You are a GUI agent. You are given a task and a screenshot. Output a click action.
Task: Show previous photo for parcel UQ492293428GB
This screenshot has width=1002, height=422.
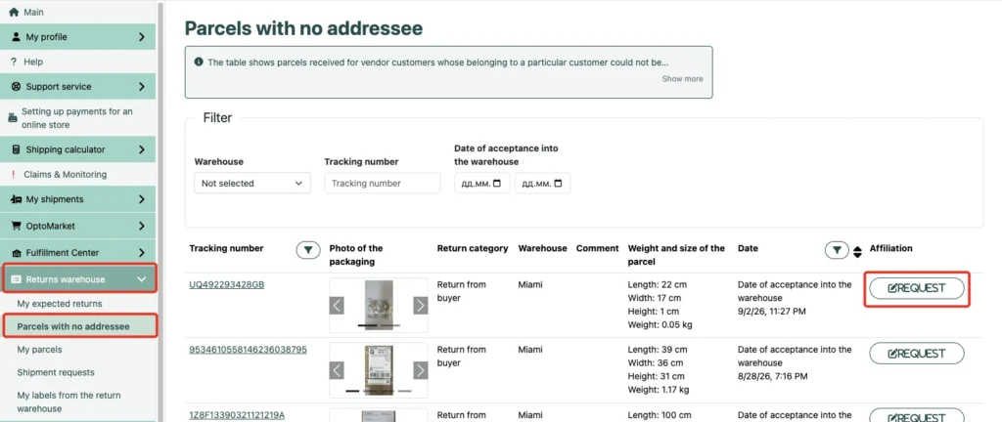pos(337,306)
